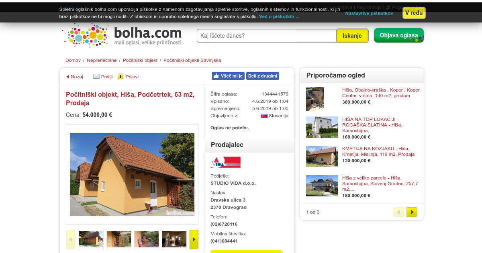The image size is (482, 253).
Task: Show next photo thumbnails with yellow arrow
Action: [194, 239]
